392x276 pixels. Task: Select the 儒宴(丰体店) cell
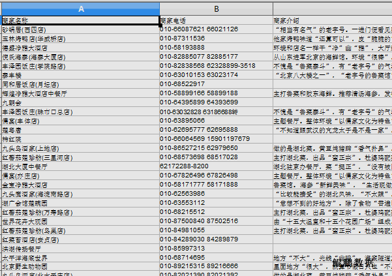click(80, 121)
